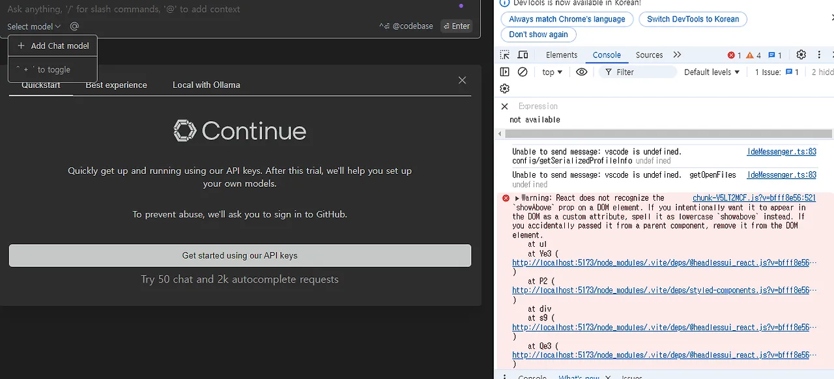Close the Continue onboarding card
834x379 pixels.
pyautogui.click(x=462, y=80)
